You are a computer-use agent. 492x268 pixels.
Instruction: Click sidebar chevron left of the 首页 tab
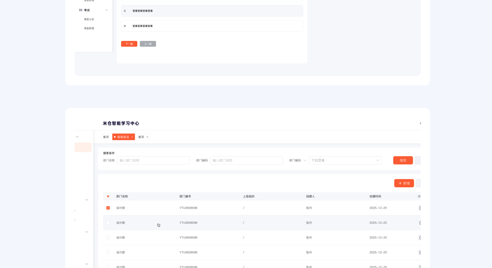(77, 137)
